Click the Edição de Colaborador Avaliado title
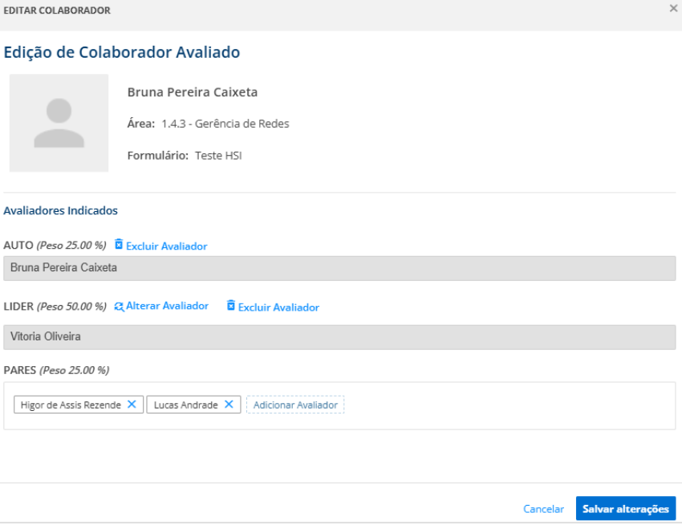 [122, 53]
